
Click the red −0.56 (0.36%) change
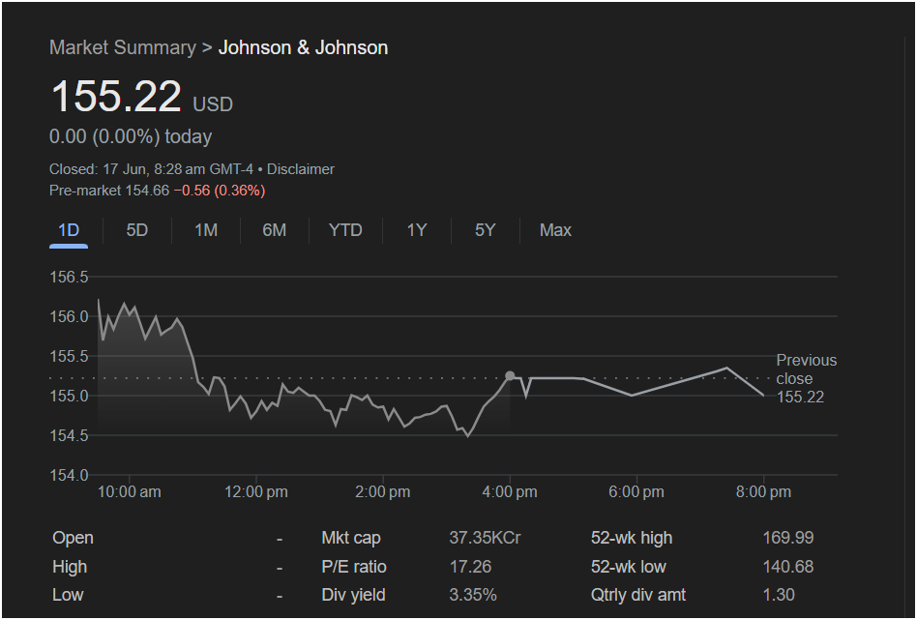(220, 191)
